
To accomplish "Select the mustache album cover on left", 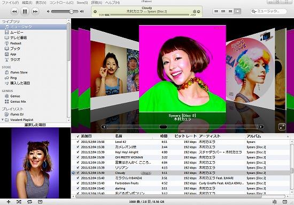I will pos(114,69).
